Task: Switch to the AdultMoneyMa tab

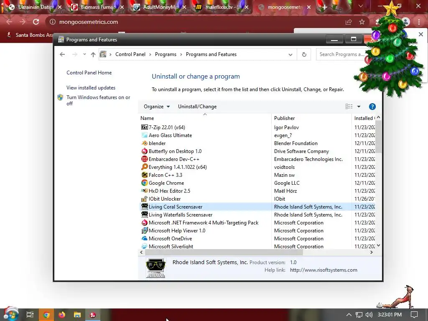Action: click(159, 7)
